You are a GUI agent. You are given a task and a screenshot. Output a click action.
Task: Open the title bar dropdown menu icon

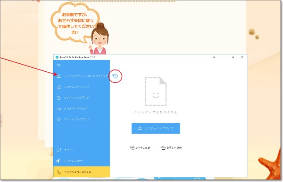[x=214, y=57]
